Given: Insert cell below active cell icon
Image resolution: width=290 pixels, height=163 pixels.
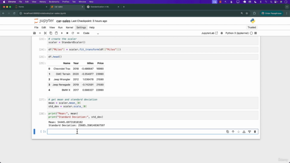Looking at the screenshot, I should click(x=250, y=132).
